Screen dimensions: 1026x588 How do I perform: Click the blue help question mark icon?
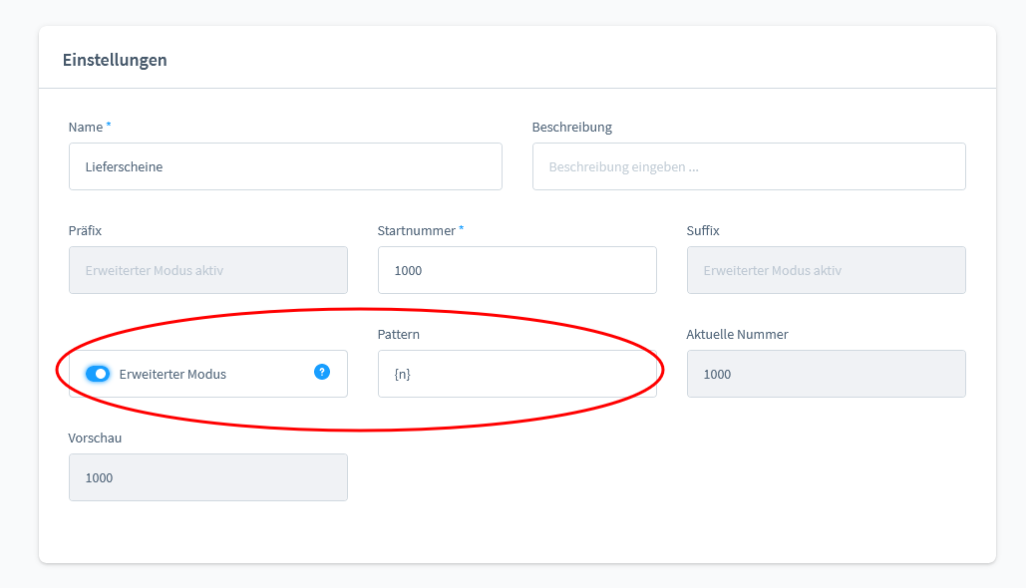point(322,372)
